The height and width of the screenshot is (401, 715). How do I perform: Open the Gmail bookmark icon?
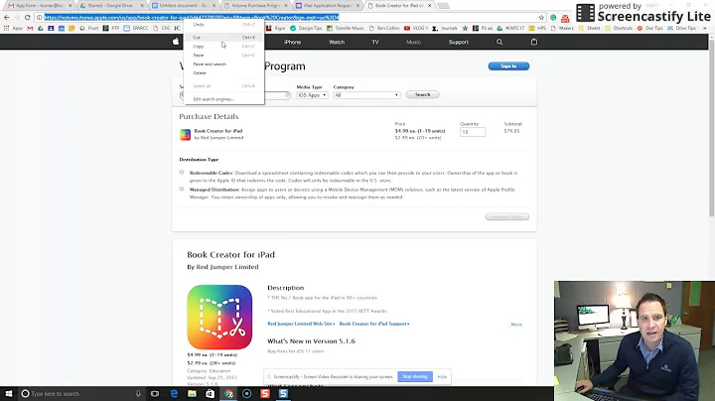click(x=30, y=28)
